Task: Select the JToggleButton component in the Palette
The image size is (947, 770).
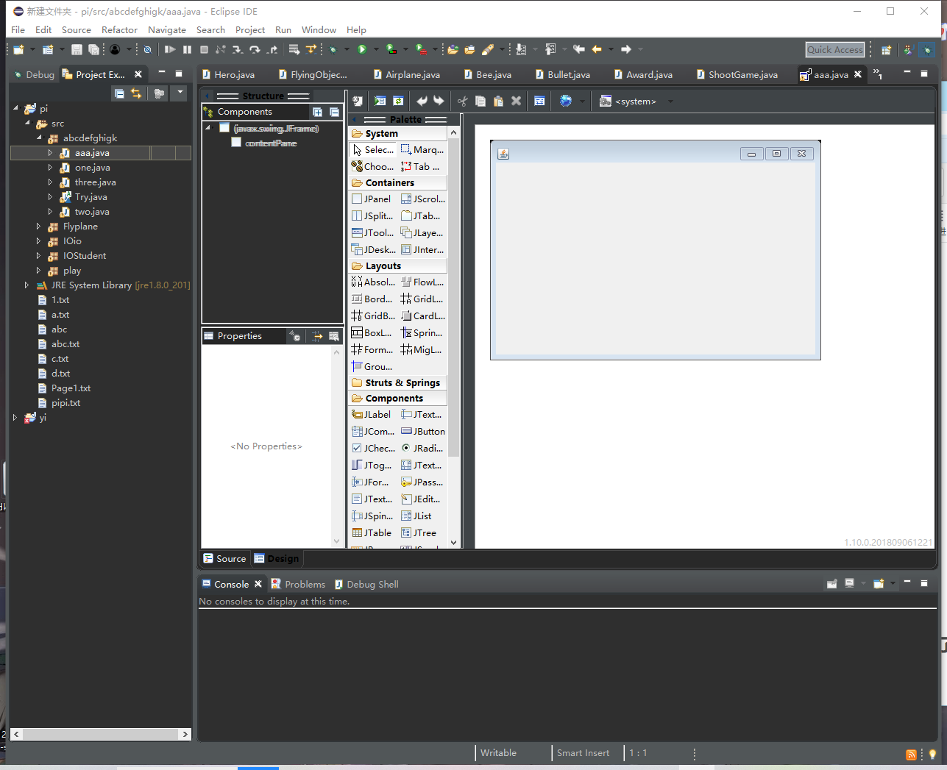Action: click(372, 465)
